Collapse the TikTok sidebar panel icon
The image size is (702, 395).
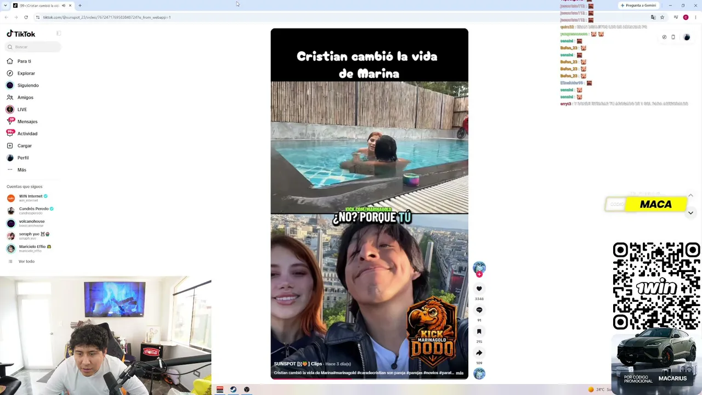click(x=59, y=33)
